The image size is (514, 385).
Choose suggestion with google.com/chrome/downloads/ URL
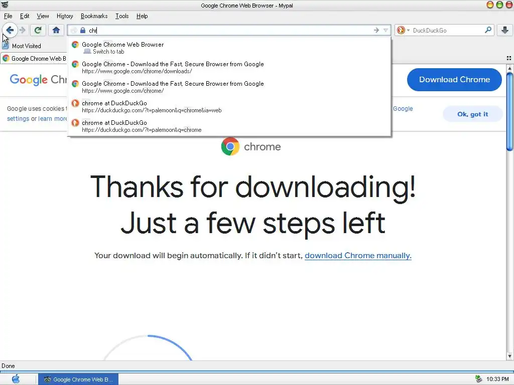(229, 68)
